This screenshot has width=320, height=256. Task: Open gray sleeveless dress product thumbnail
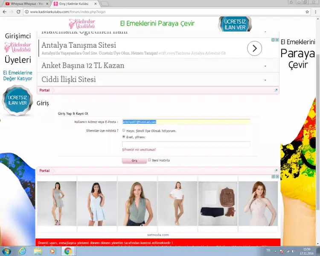57,204
